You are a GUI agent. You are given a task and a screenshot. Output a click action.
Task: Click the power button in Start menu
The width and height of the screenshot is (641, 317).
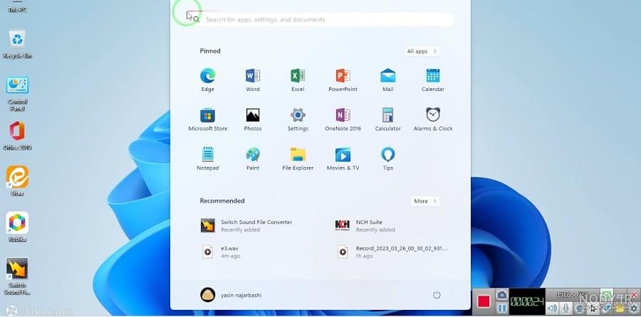[x=437, y=295]
